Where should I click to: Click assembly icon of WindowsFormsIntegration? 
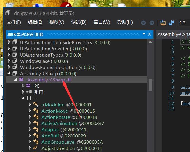click(x=15, y=67)
